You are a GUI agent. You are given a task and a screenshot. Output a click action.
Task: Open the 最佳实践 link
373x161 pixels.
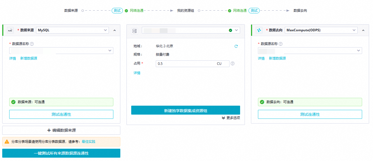click(x=89, y=142)
